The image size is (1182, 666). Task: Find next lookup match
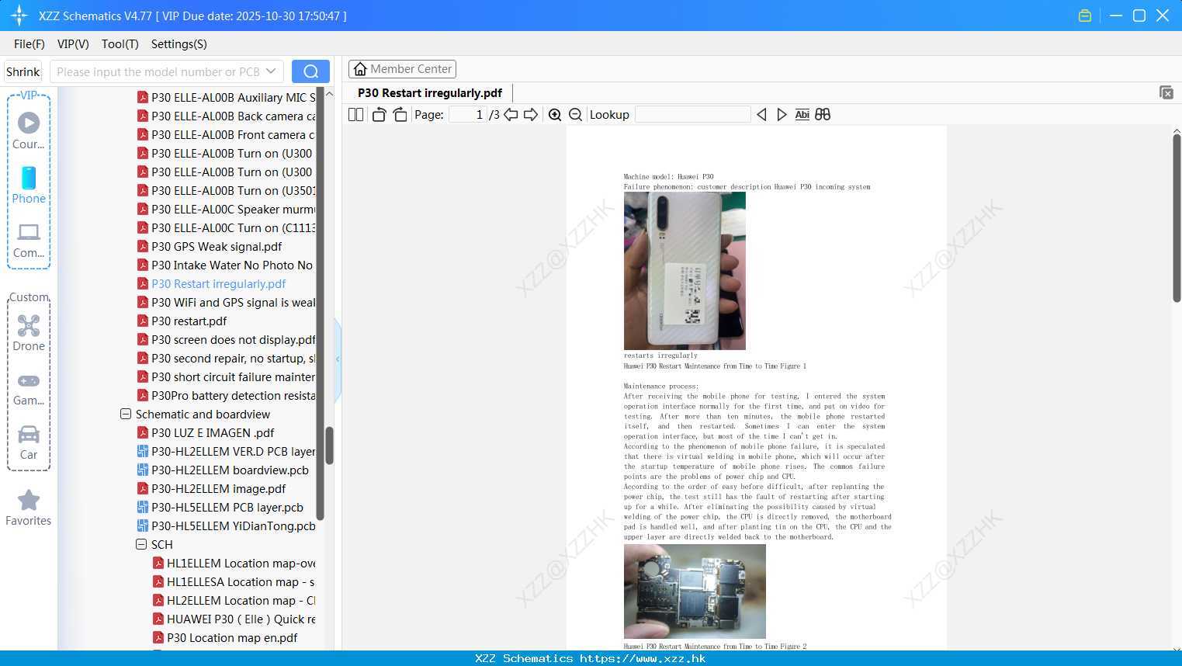click(x=782, y=114)
